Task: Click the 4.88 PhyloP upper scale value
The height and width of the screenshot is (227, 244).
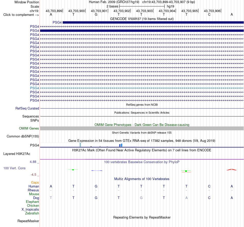Action: 33,162
